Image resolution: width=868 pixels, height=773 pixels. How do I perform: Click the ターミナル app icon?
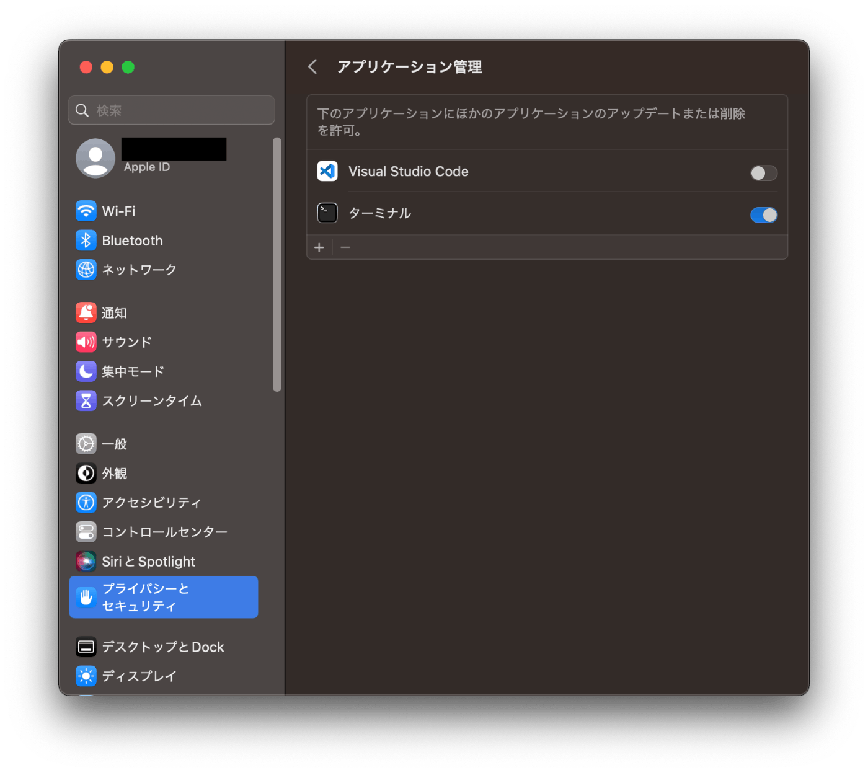[x=327, y=213]
